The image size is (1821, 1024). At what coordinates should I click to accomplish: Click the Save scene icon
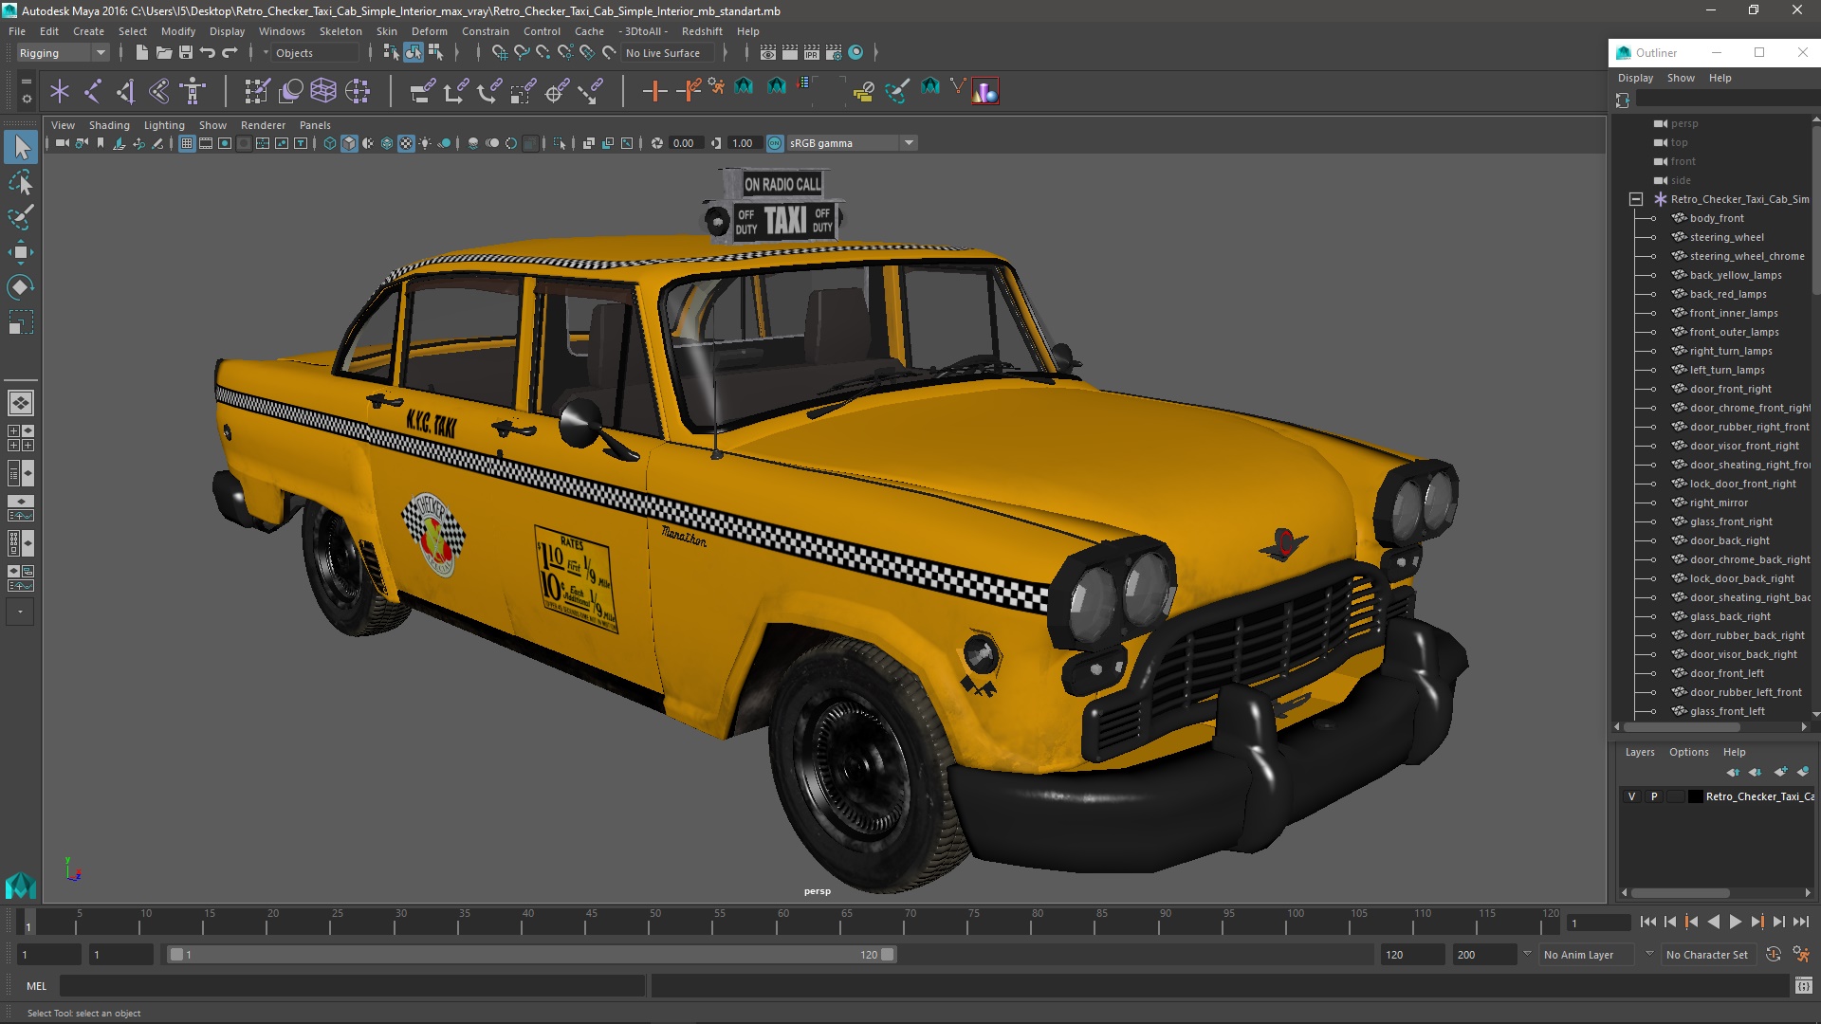click(186, 53)
